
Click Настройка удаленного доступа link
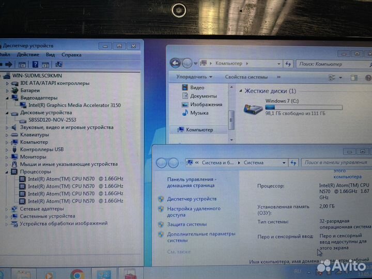[194, 212]
